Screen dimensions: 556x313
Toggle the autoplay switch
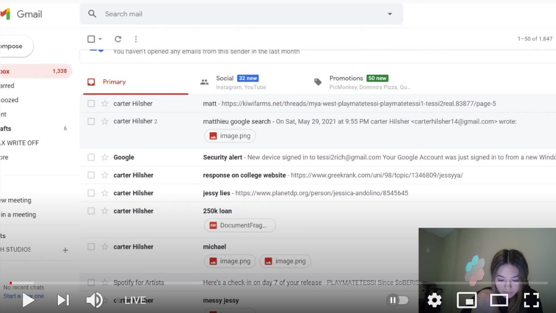click(x=397, y=300)
